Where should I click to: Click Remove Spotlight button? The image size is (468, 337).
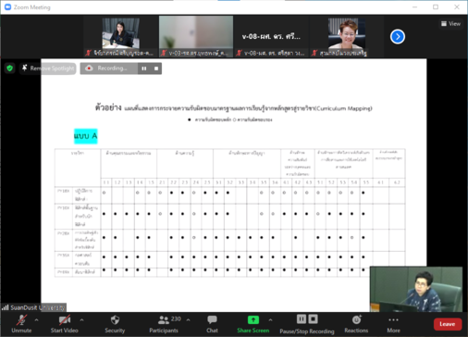(48, 69)
